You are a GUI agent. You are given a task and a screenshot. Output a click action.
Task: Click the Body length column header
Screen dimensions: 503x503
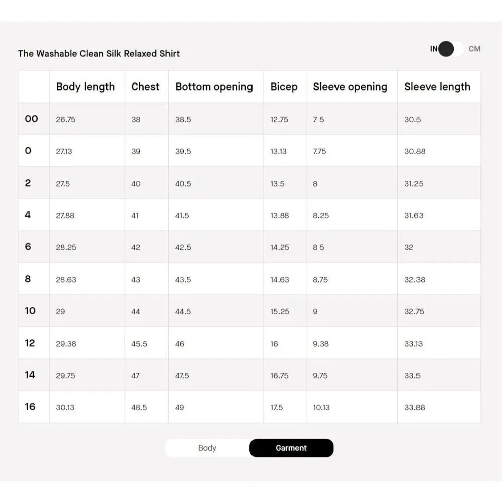click(x=86, y=87)
